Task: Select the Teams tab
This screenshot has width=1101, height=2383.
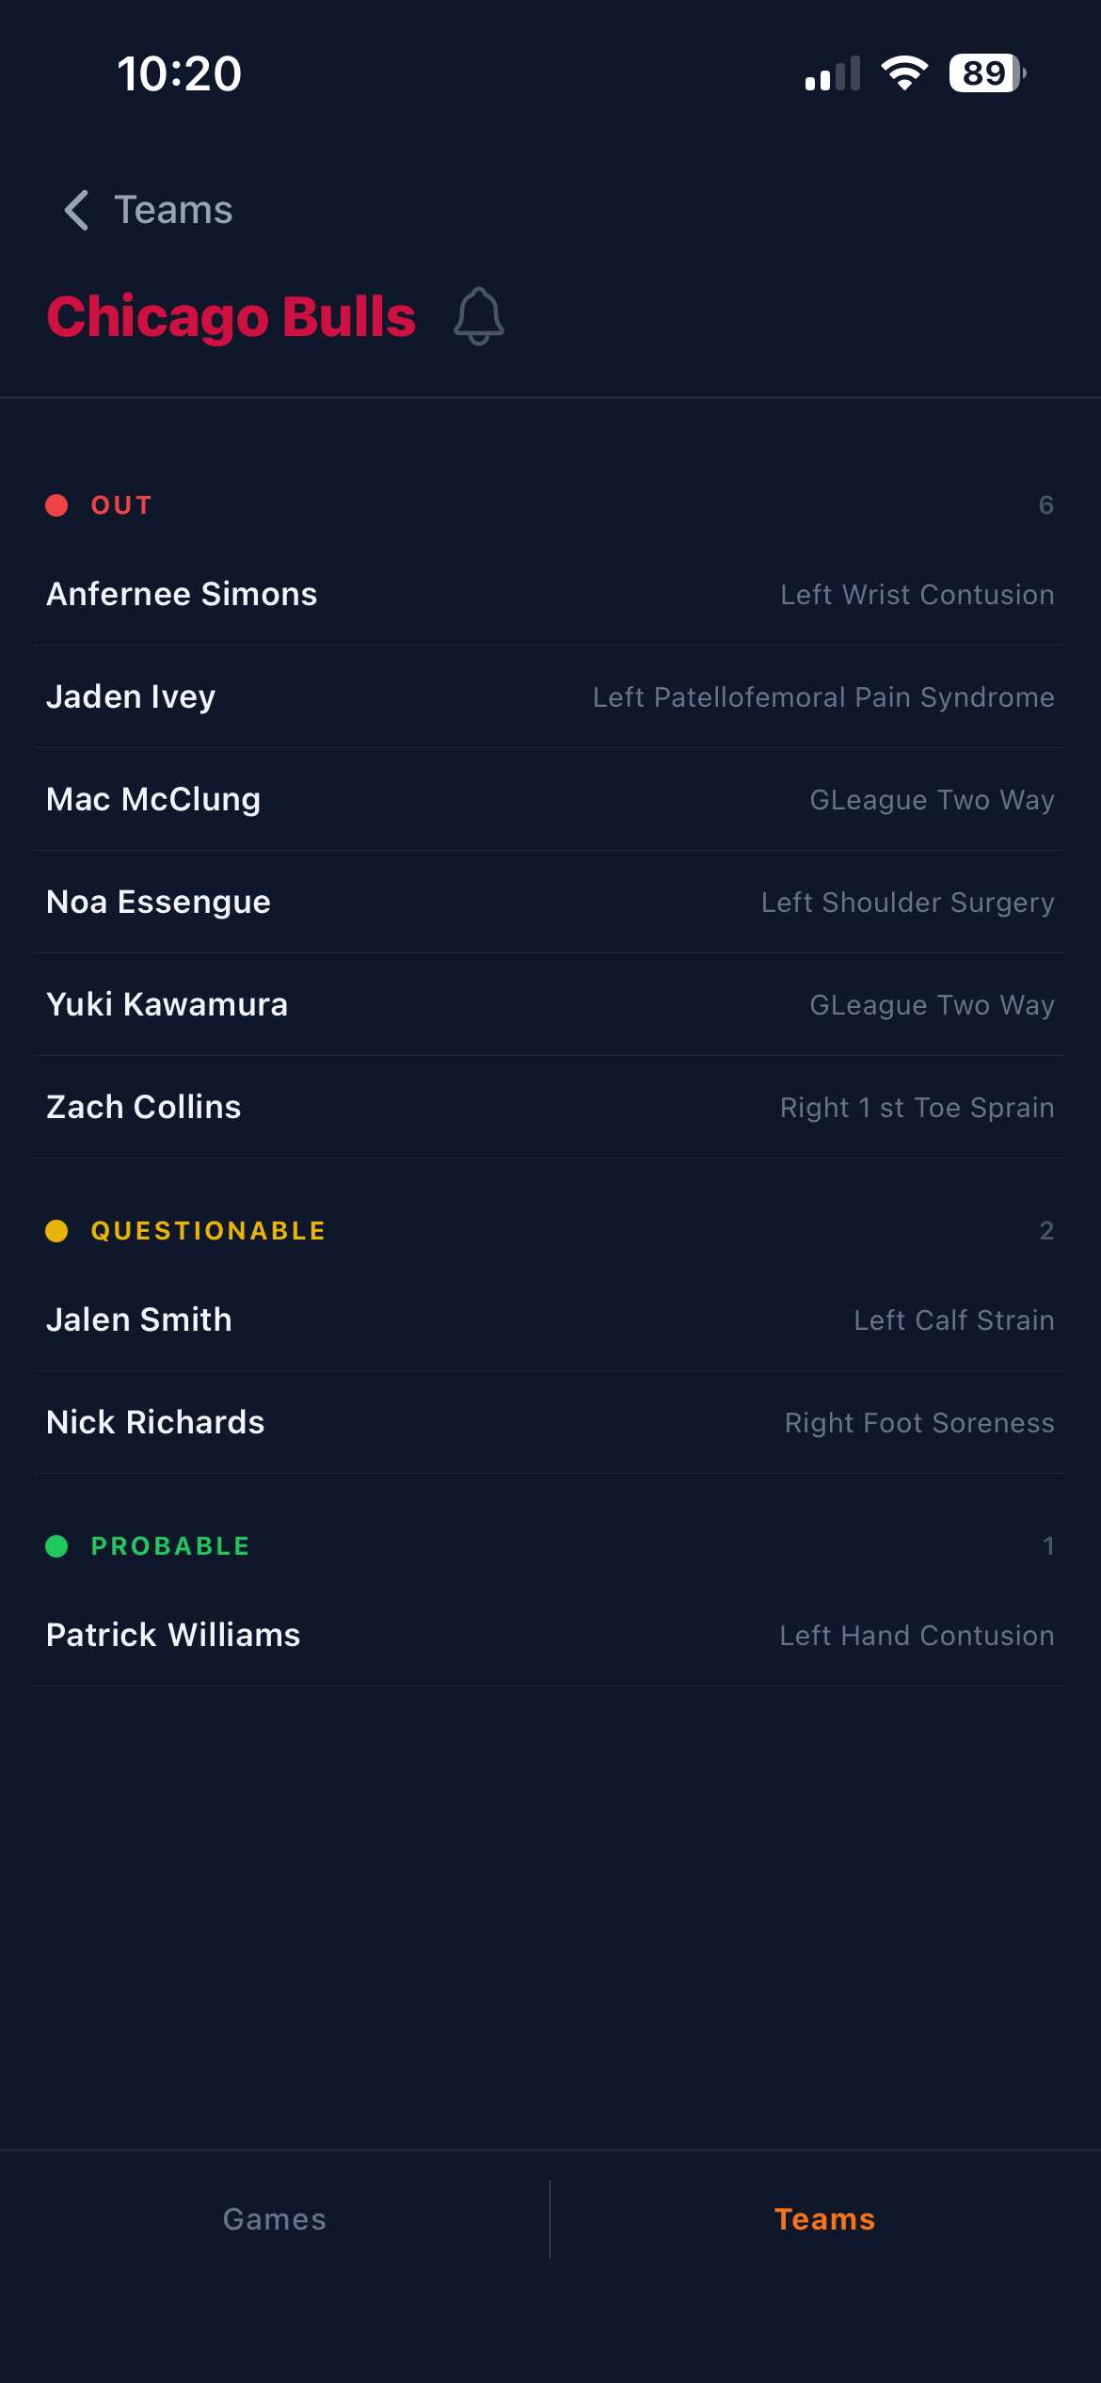Action: coord(824,2218)
